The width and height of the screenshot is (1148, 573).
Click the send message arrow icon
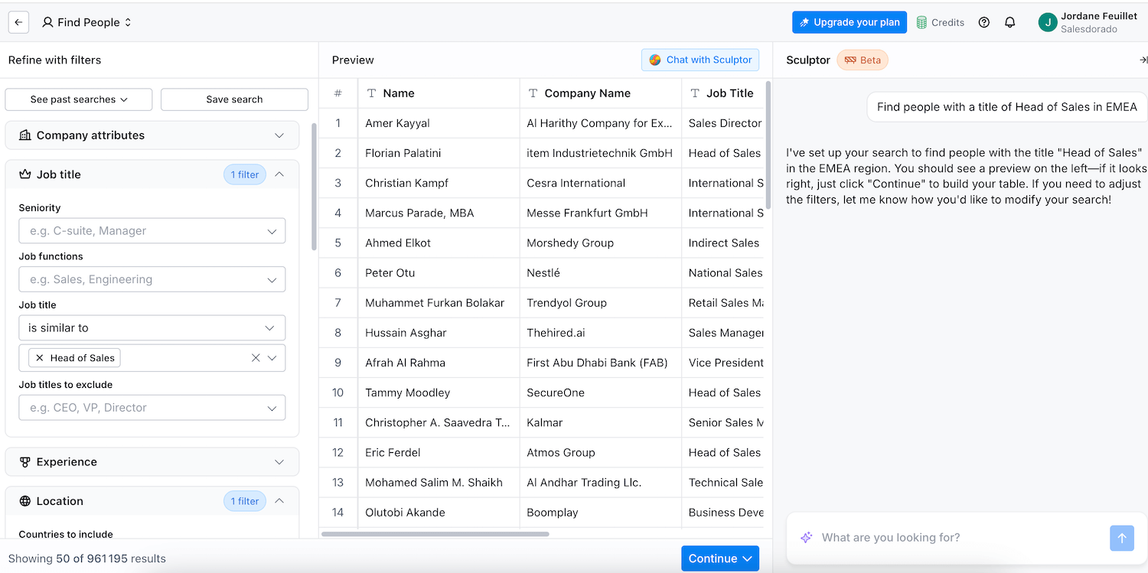coord(1121,538)
